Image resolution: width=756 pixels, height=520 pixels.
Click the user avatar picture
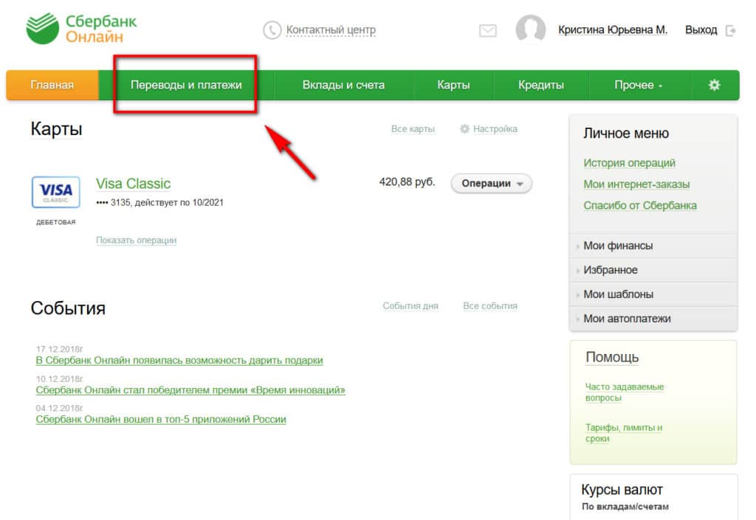tap(530, 29)
